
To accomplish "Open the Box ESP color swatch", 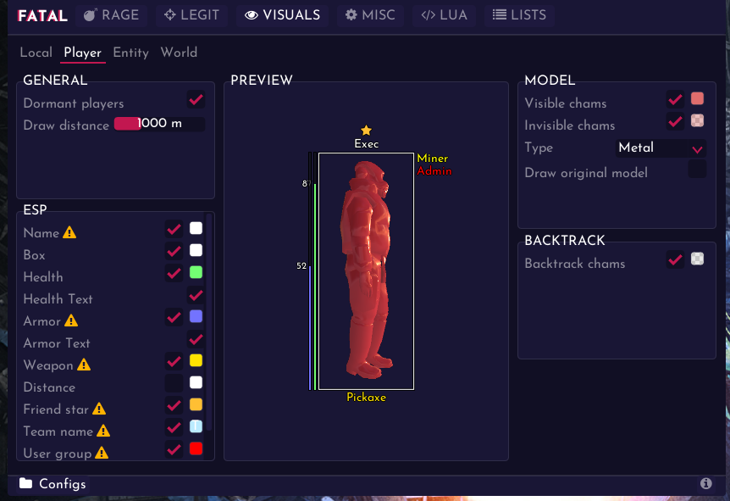I will point(196,250).
